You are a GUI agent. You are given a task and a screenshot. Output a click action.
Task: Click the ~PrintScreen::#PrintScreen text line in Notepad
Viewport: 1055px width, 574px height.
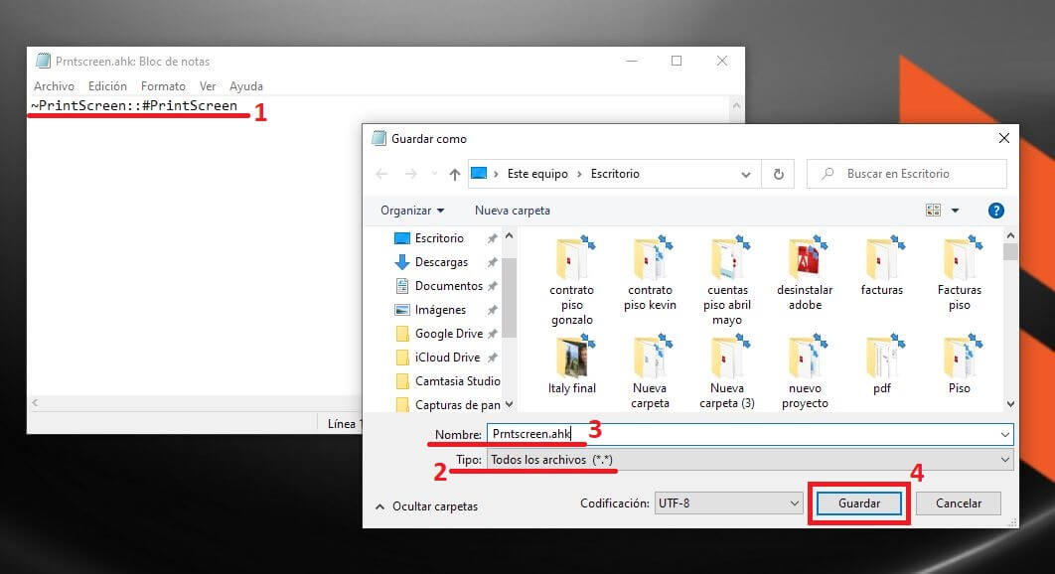click(134, 105)
